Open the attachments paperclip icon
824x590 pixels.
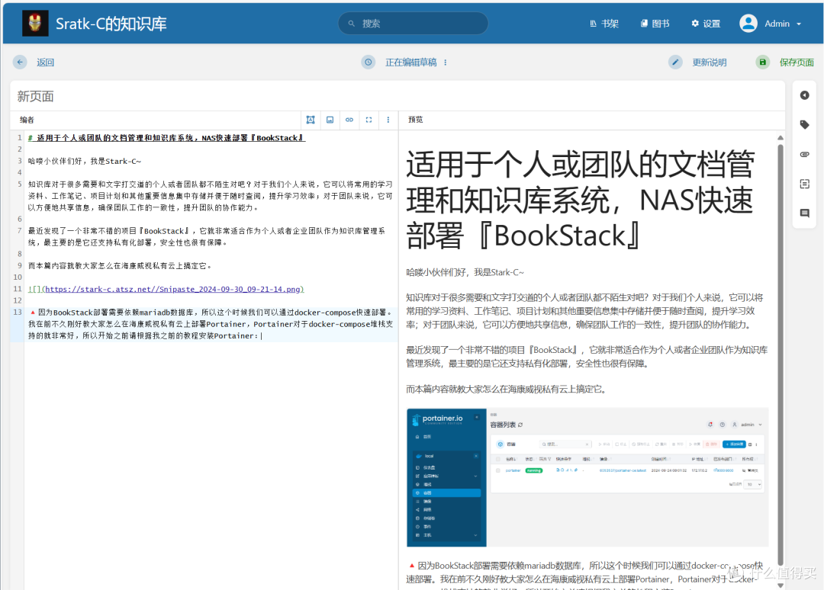point(805,154)
